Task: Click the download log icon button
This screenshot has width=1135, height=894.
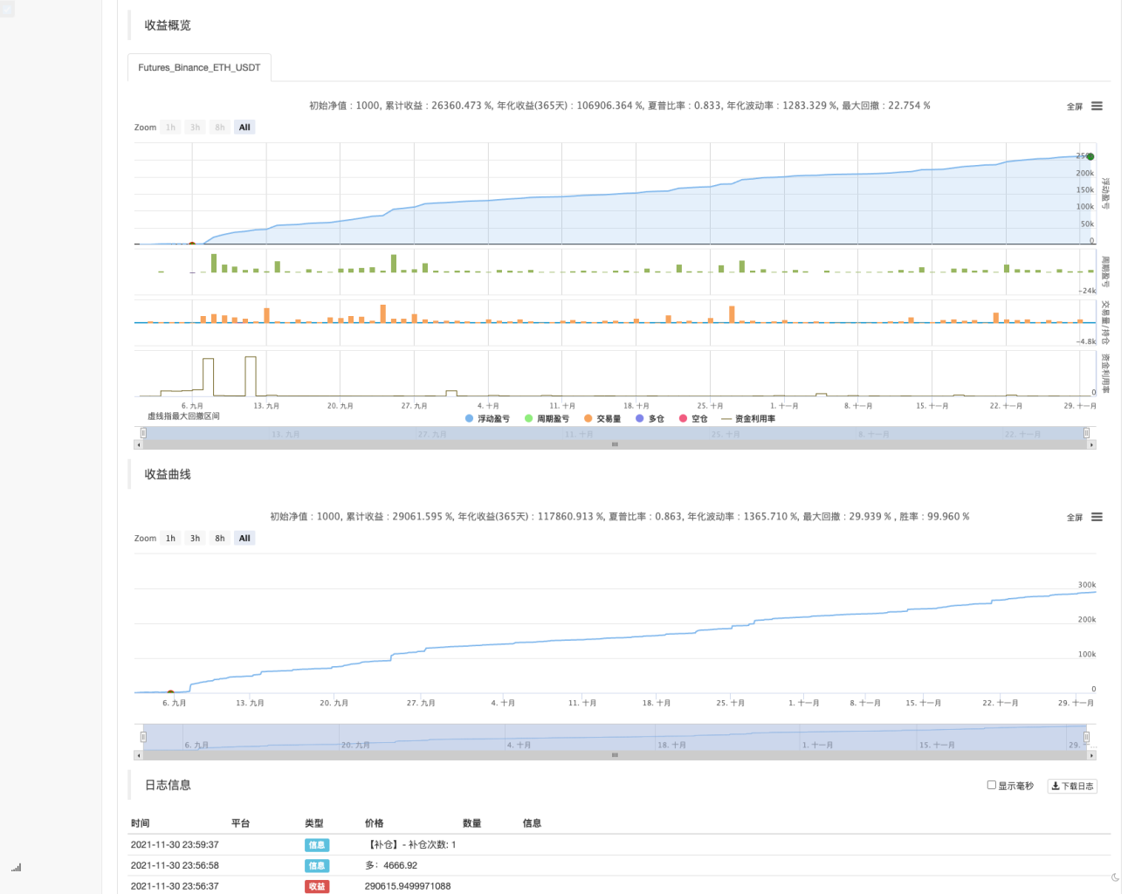Action: click(x=1072, y=786)
